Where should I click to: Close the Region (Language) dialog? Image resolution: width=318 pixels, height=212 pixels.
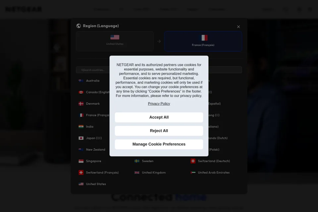tap(238, 27)
